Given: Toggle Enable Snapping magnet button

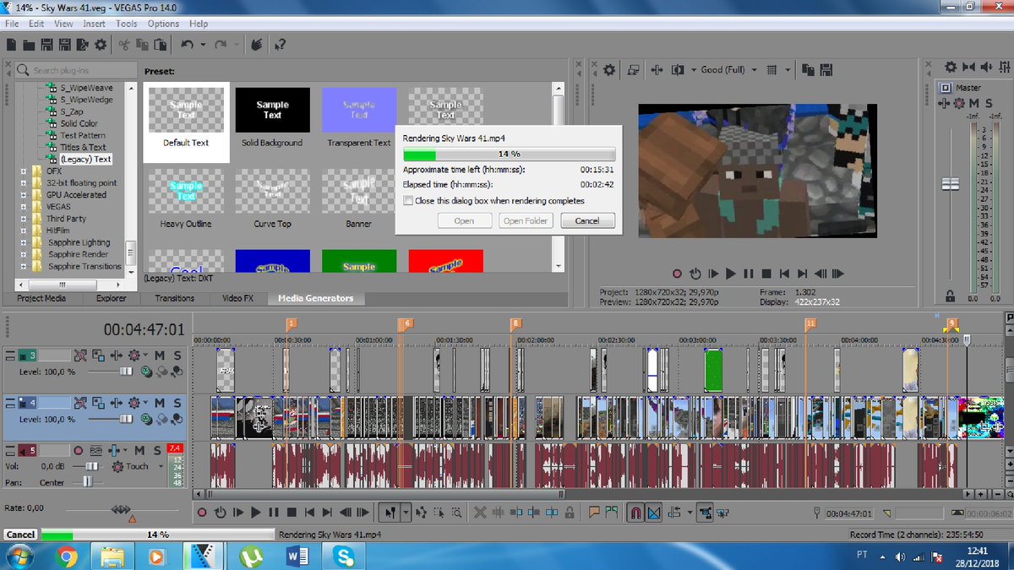Looking at the screenshot, I should tap(635, 513).
